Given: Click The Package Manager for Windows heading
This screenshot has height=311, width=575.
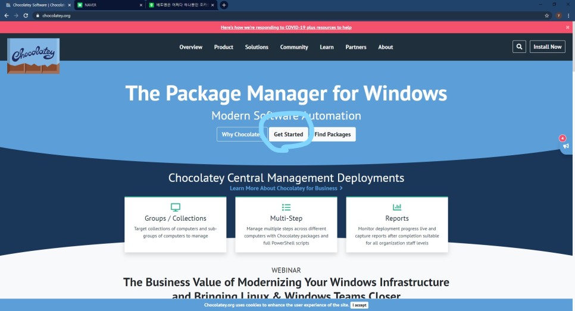Looking at the screenshot, I should [286, 93].
